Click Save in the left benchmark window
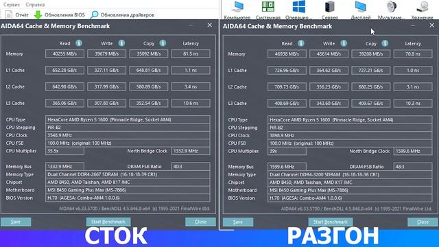 16,222
